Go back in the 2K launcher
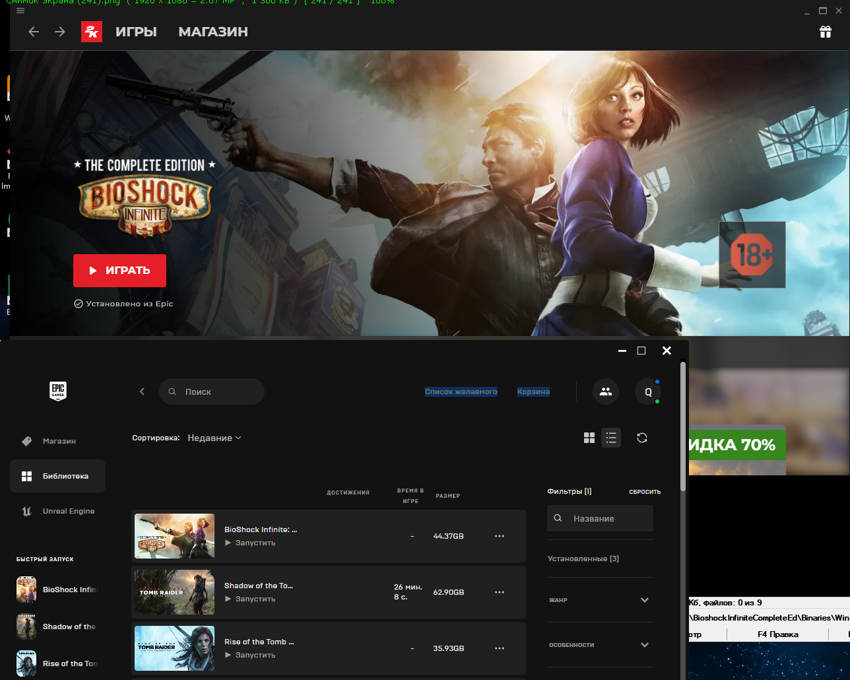Image resolution: width=850 pixels, height=680 pixels. [34, 32]
